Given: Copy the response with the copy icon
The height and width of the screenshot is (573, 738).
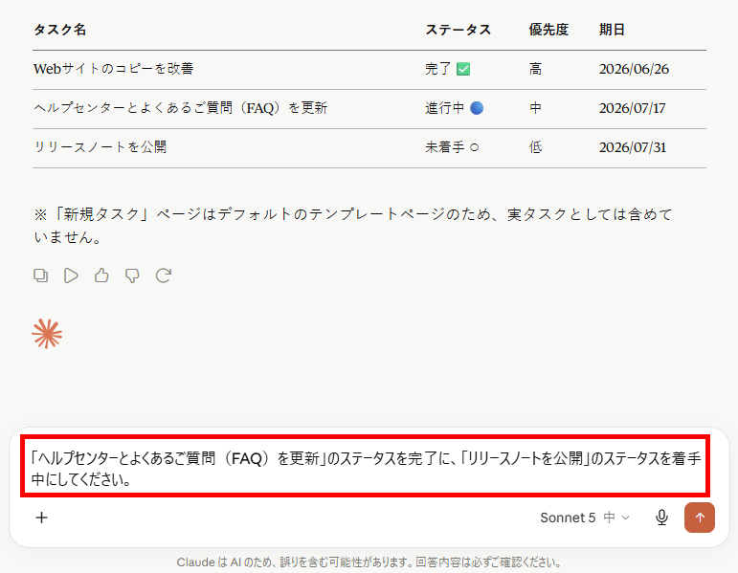Looking at the screenshot, I should click(x=41, y=275).
